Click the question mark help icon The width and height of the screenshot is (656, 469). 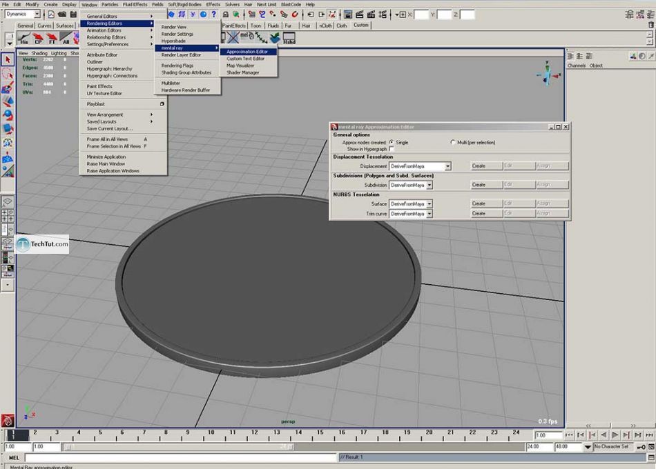[x=214, y=14]
